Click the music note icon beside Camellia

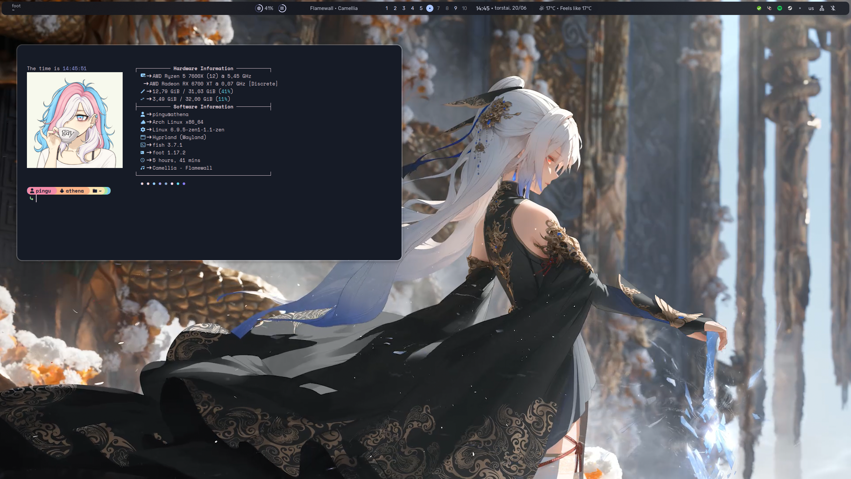[x=143, y=168]
